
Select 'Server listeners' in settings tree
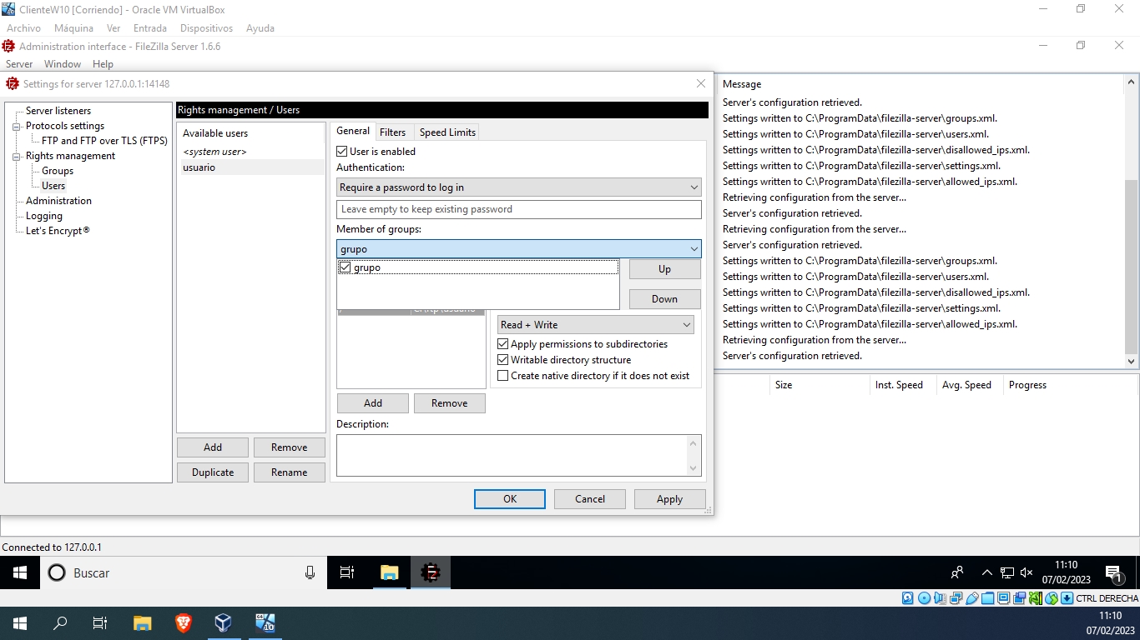[x=58, y=111]
